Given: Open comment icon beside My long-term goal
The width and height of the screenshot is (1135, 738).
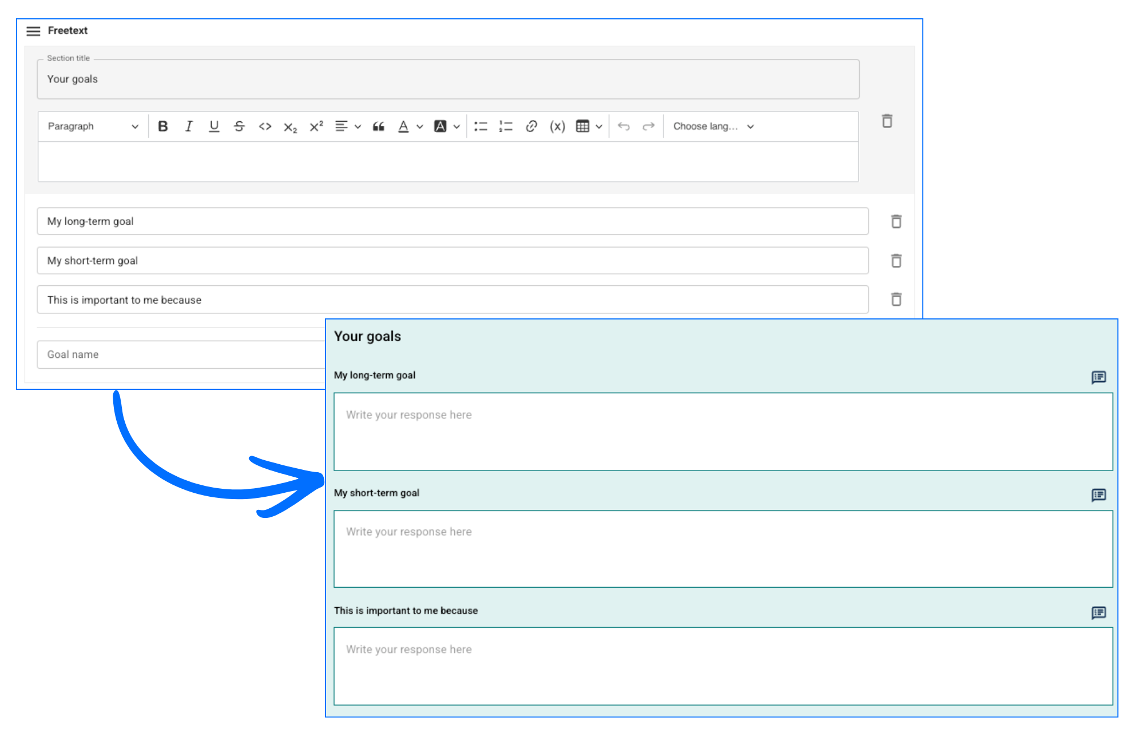Looking at the screenshot, I should click(1098, 377).
